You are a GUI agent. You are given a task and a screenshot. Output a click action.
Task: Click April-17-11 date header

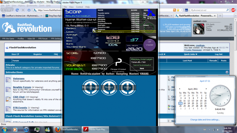pyautogui.click(x=205, y=81)
